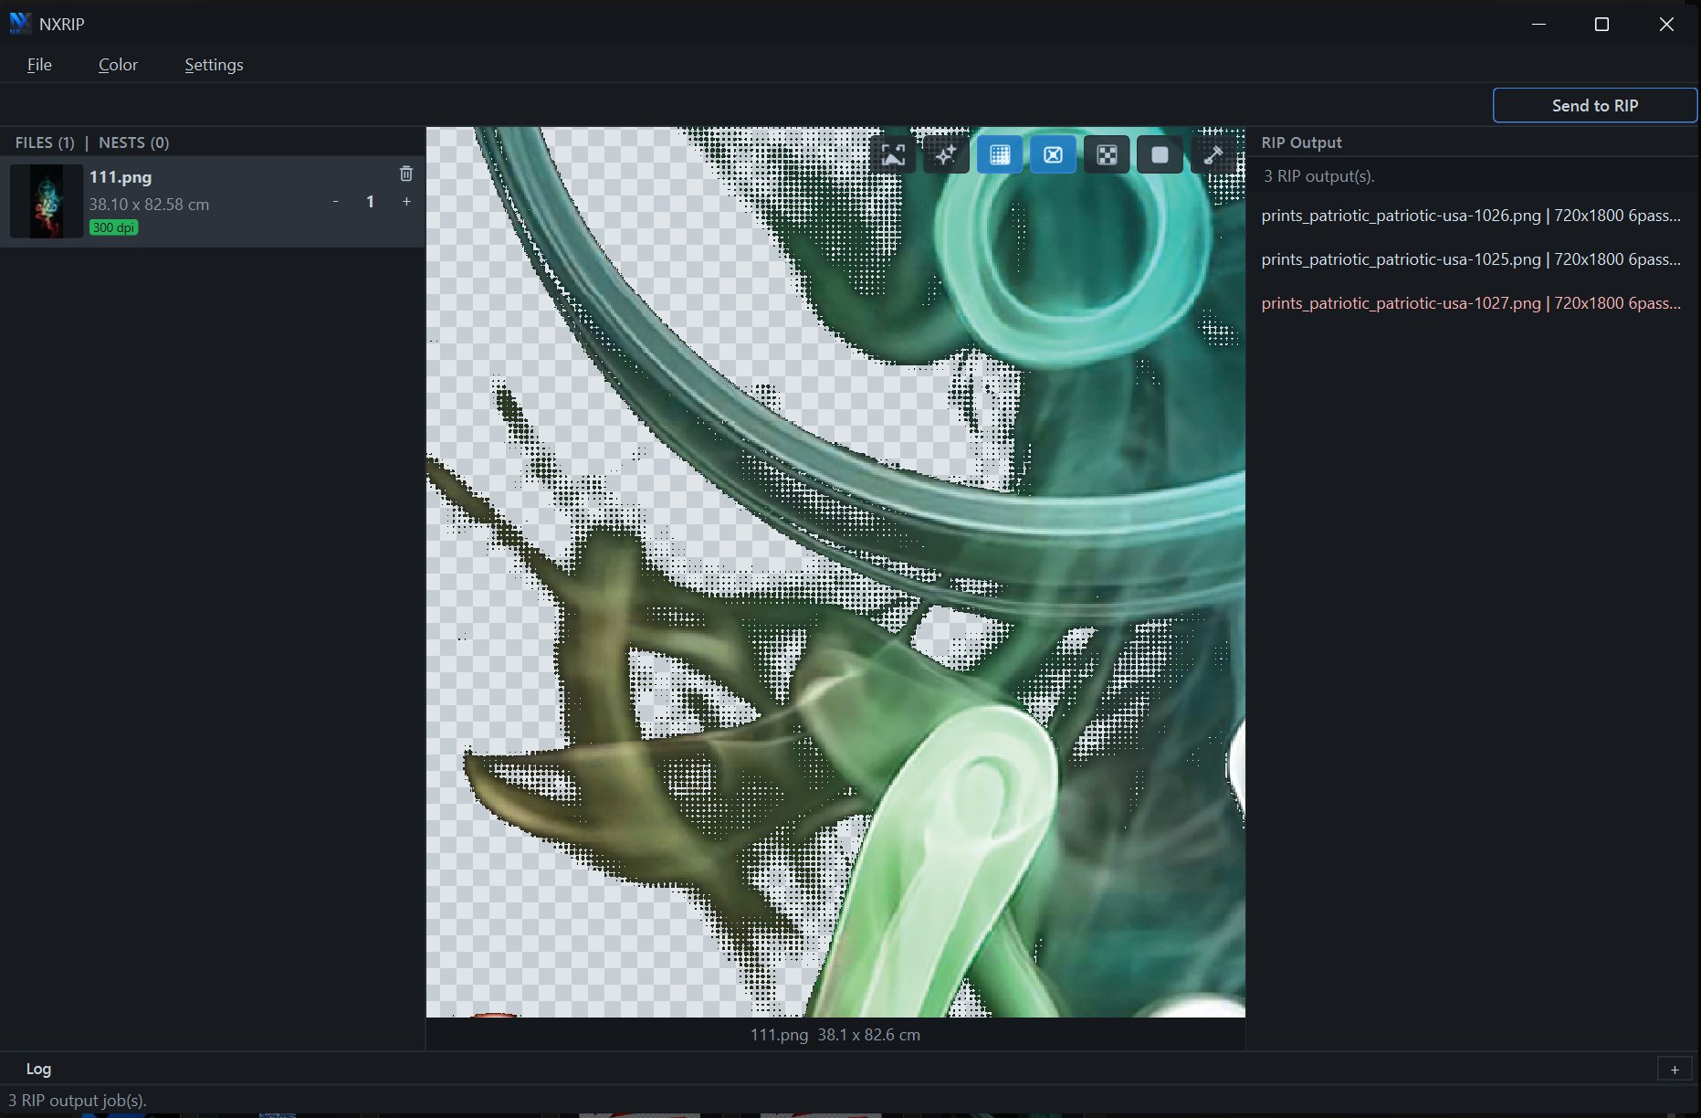Switch to the NESTS (0) tab
The image size is (1701, 1118).
click(133, 142)
